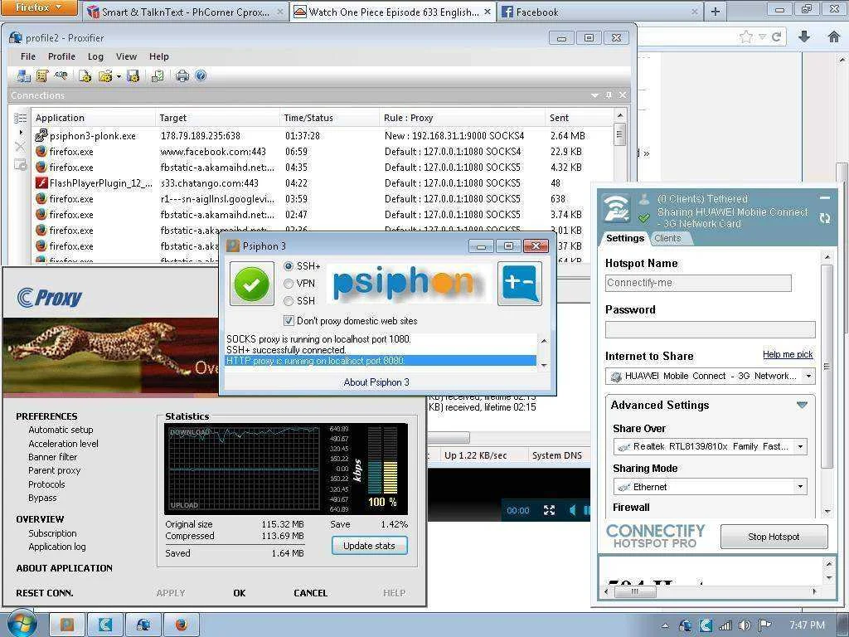Screen dimensions: 849x637
Task: Click Help me pick link
Action: 788,354
